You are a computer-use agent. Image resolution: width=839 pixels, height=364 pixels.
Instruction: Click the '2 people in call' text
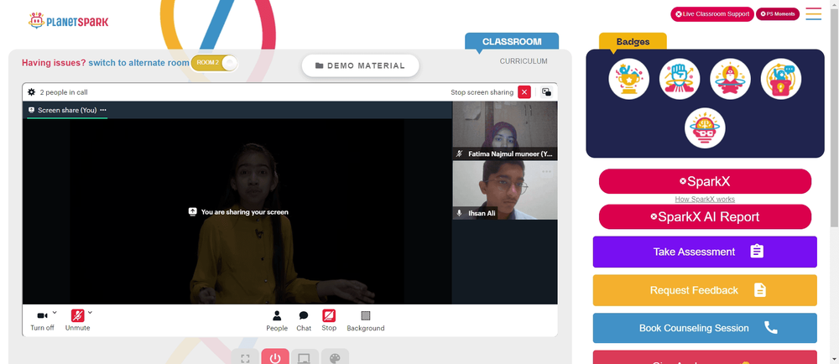click(x=64, y=92)
